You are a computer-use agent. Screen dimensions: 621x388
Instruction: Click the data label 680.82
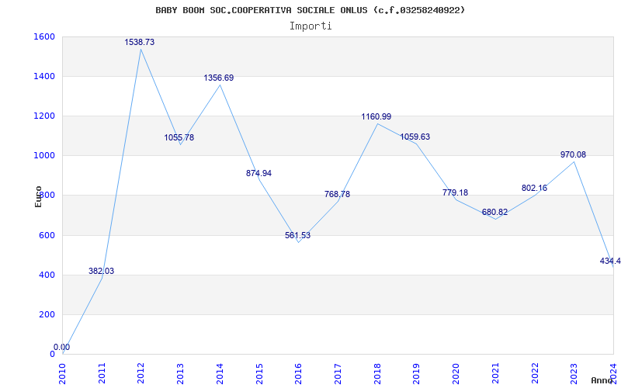point(494,212)
